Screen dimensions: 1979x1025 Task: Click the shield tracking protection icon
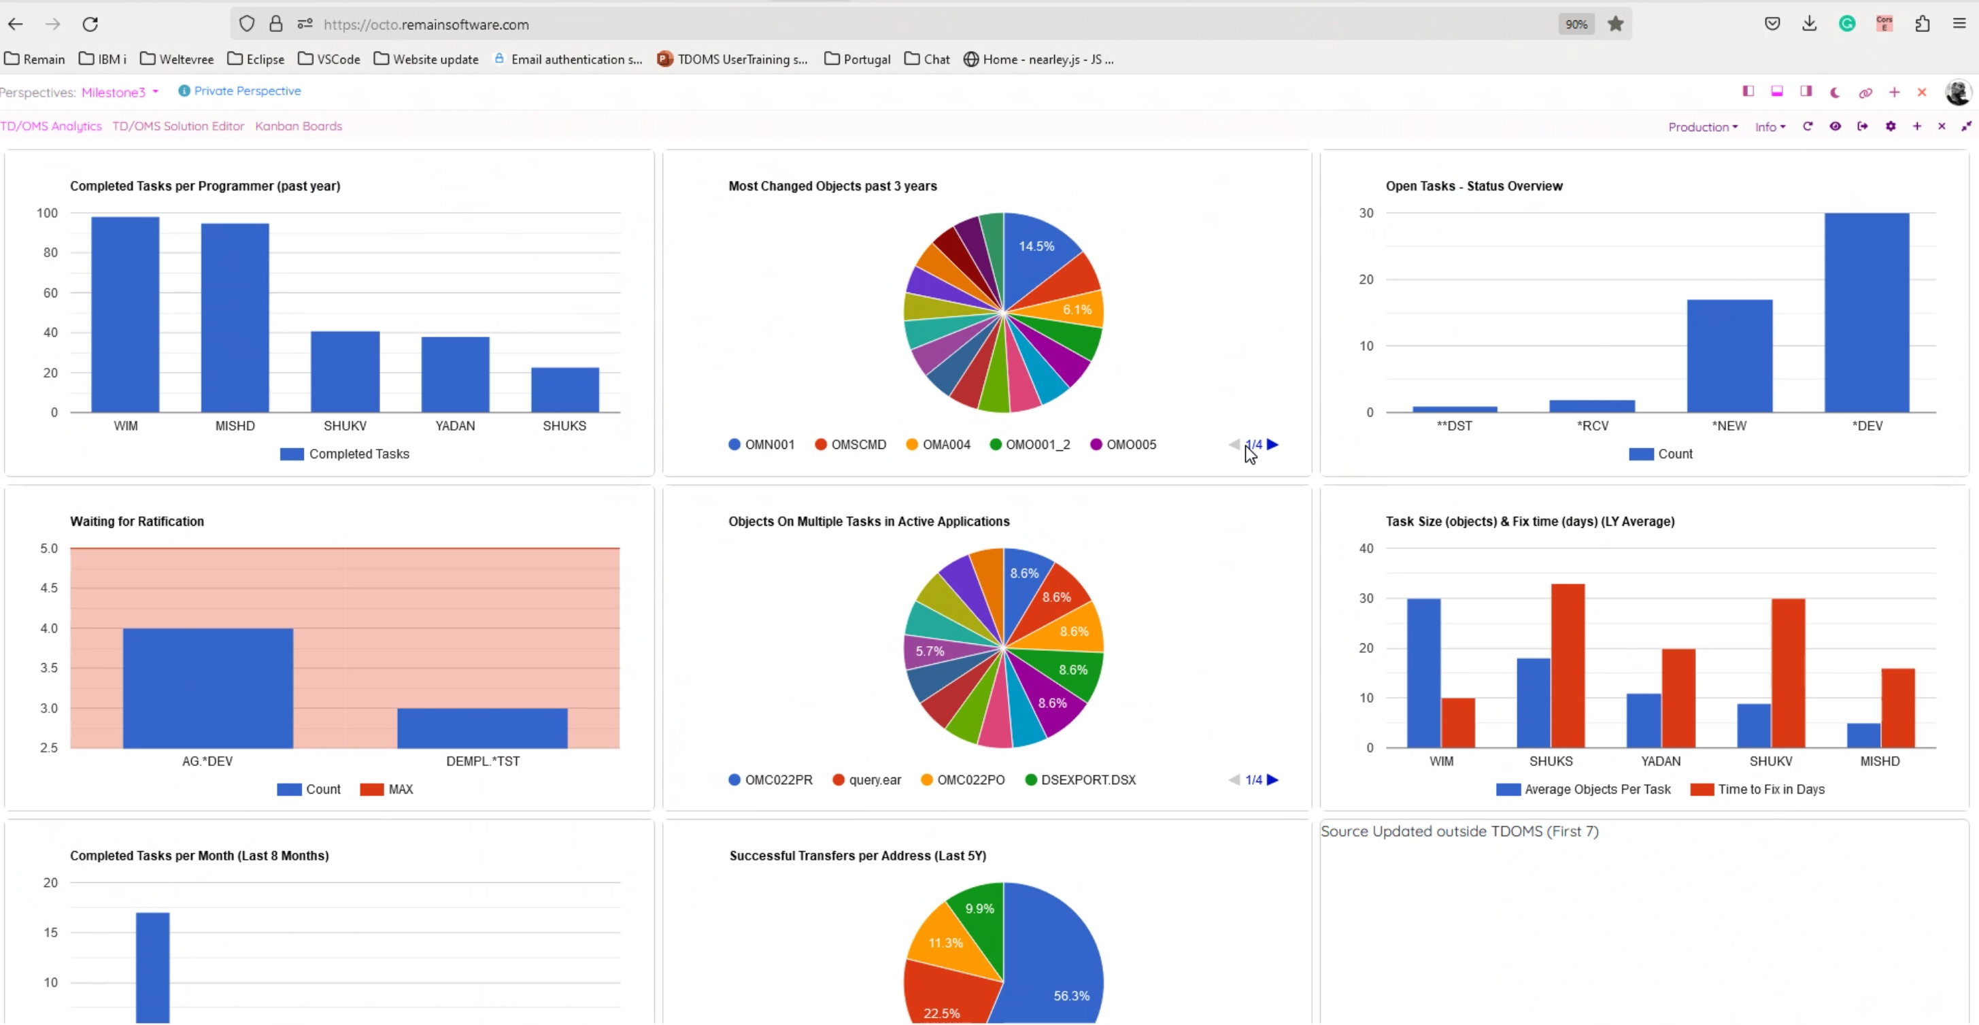247,24
